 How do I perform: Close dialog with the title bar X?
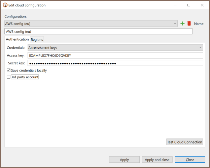click(x=202, y=5)
